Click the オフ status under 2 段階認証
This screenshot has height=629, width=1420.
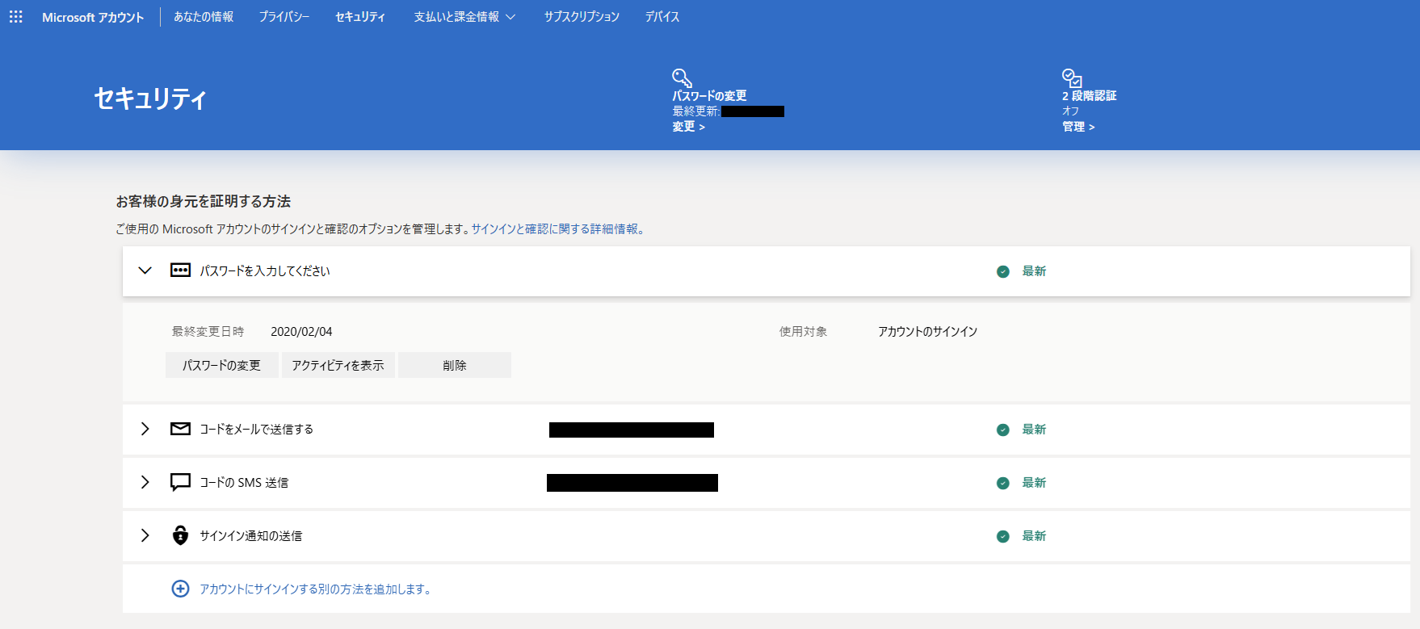click(x=1070, y=111)
